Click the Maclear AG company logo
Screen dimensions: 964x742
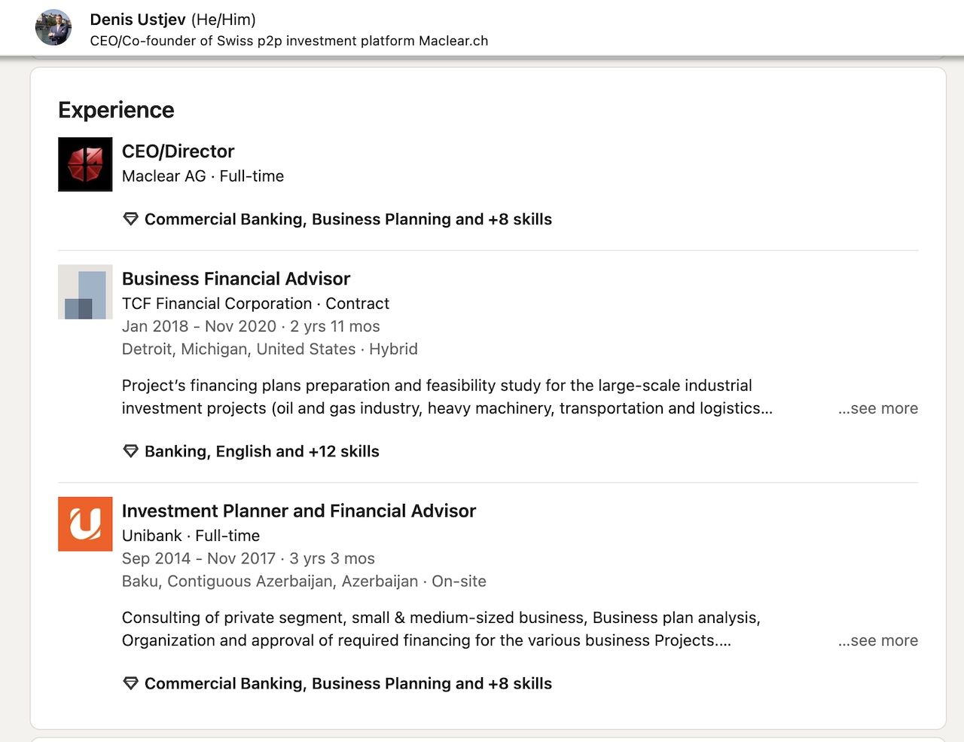pos(85,164)
